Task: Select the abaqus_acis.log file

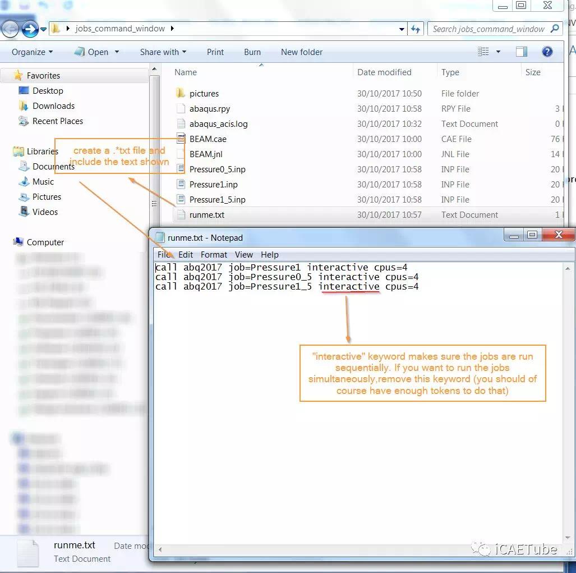Action: pyautogui.click(x=218, y=124)
